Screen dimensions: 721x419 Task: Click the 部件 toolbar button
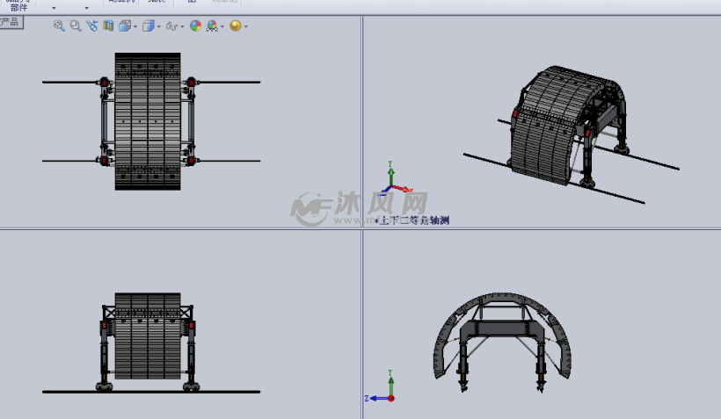point(18,7)
